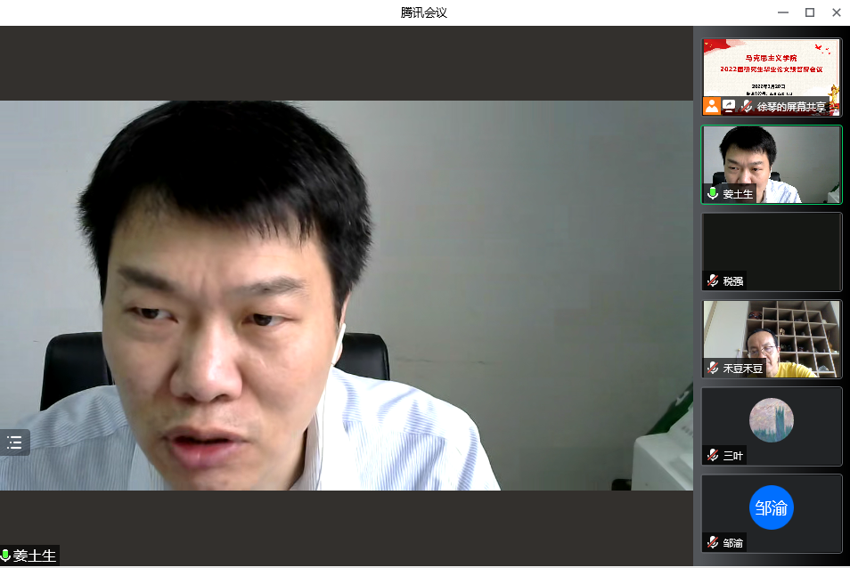Click the list menu icon on main video
The height and width of the screenshot is (568, 850).
click(x=15, y=442)
